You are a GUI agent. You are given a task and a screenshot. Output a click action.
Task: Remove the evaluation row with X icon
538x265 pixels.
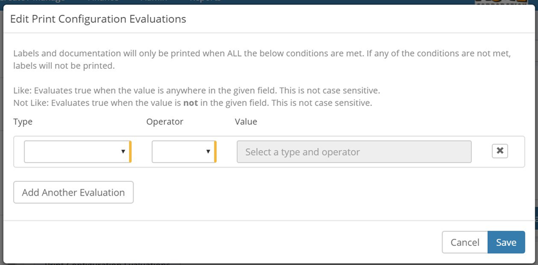point(499,152)
